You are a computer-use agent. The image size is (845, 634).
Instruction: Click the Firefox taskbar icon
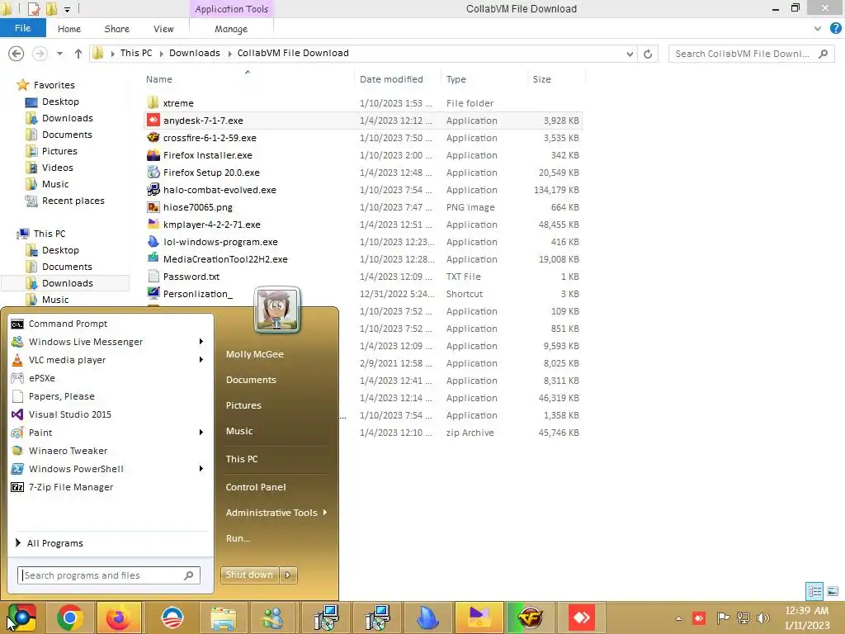point(119,617)
